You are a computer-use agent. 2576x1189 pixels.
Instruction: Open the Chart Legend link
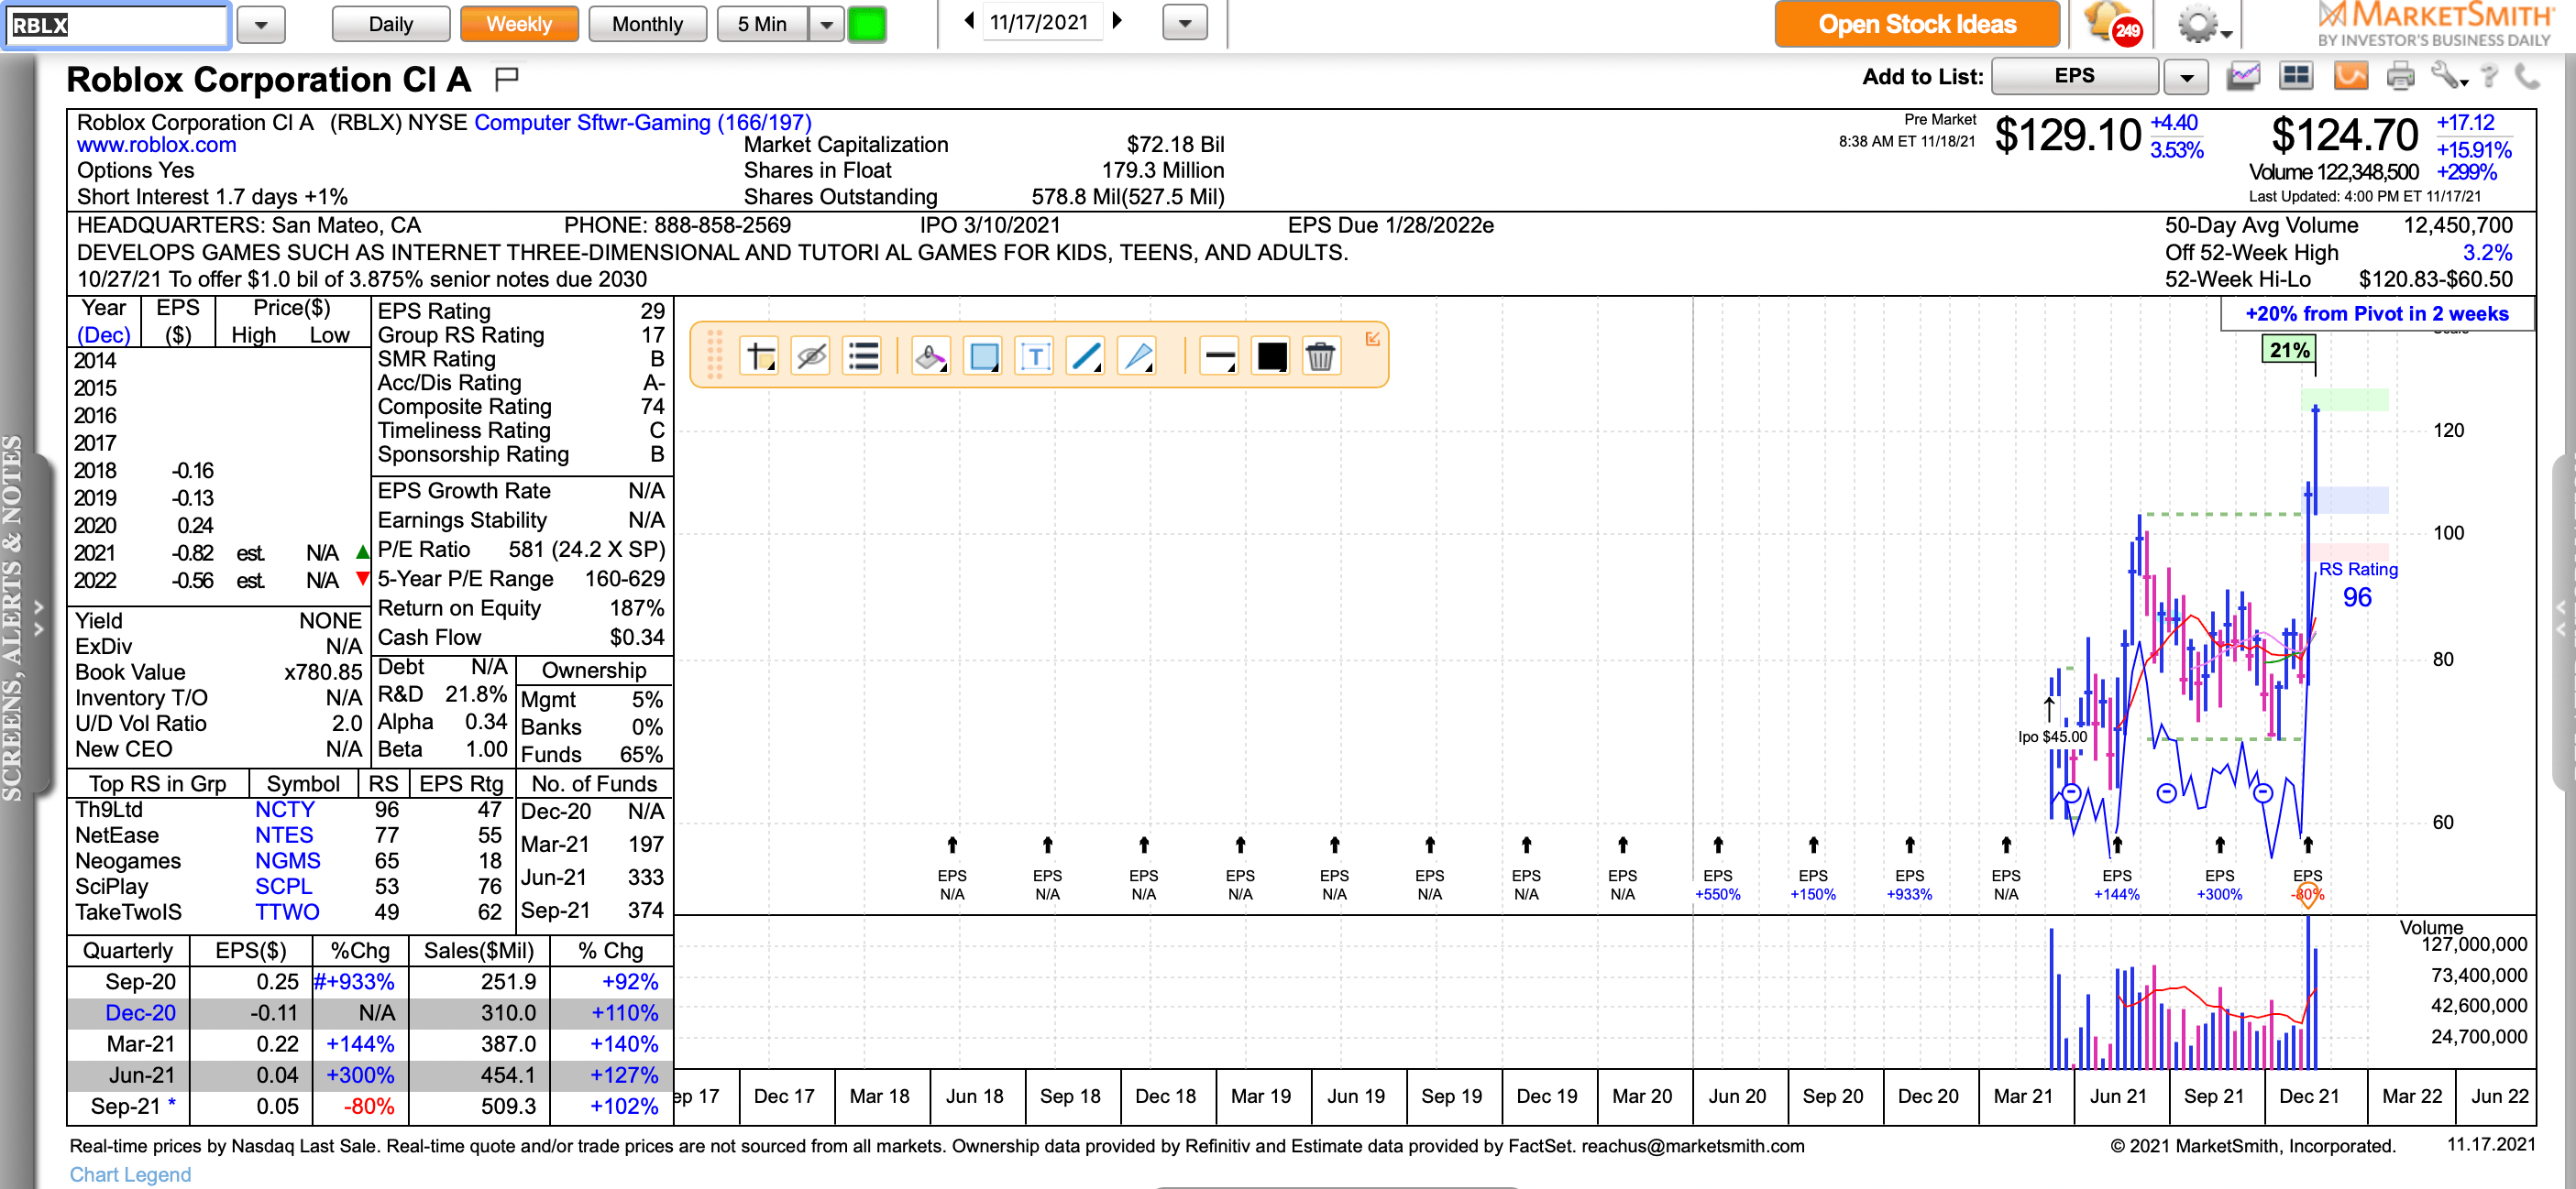click(x=130, y=1174)
